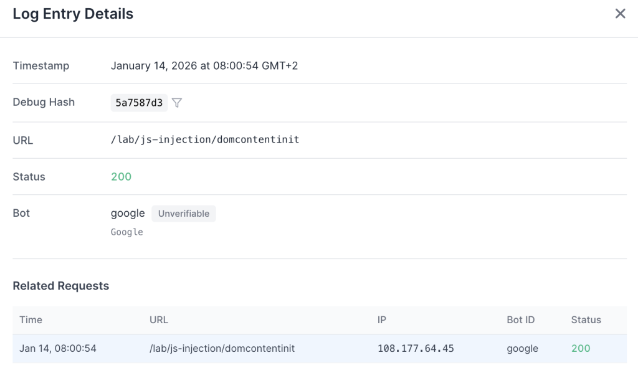Click the URL column header in Related Requests

[159, 320]
